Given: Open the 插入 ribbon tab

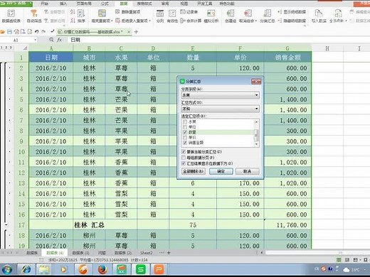Looking at the screenshot, I should 63,4.
